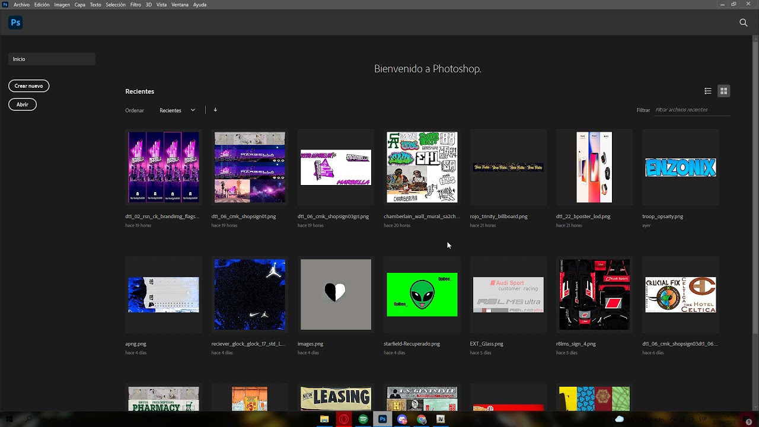Open Chrome from taskbar

point(422,419)
